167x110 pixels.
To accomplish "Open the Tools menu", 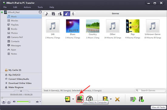I will point(40,7).
